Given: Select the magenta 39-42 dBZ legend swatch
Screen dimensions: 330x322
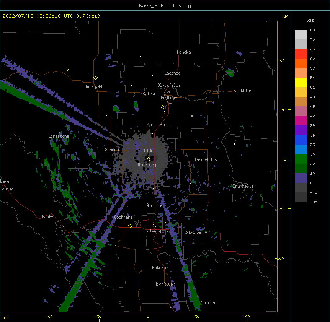Looking at the screenshot, I should tap(301, 120).
